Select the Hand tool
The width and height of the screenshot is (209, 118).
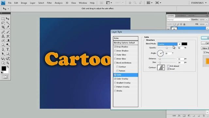pos(3,63)
